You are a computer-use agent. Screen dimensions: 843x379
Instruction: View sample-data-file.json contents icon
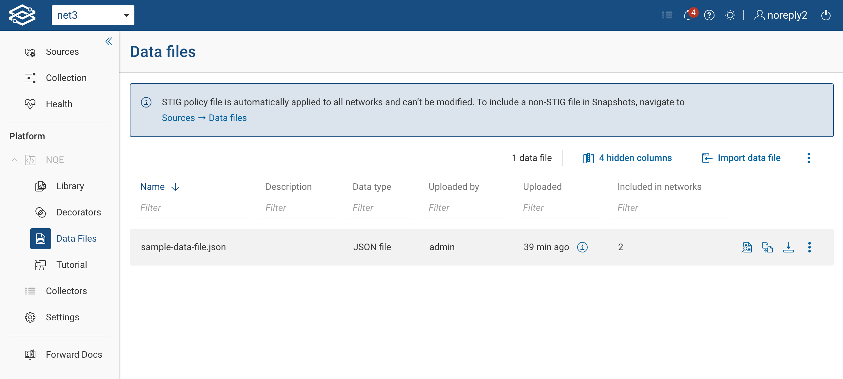[747, 247]
